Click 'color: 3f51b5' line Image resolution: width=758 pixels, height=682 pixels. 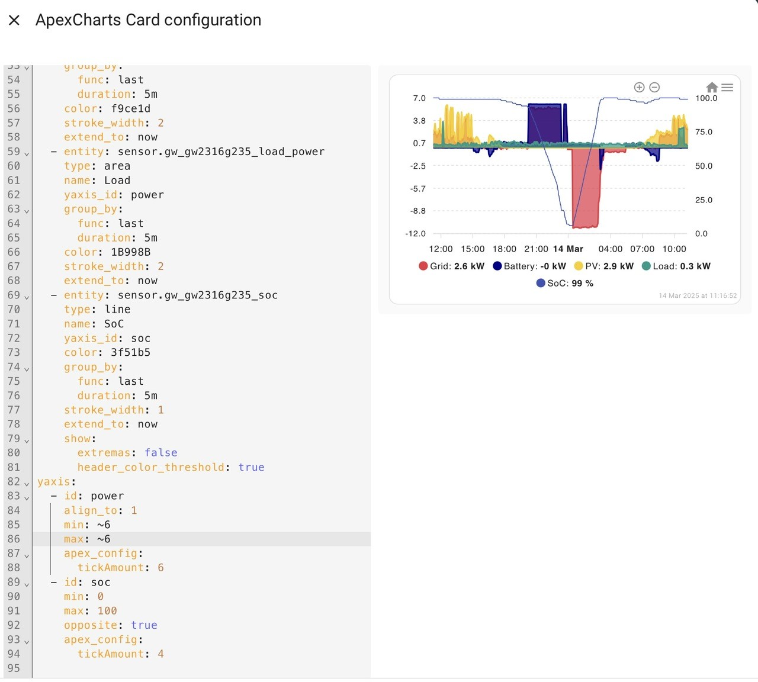pyautogui.click(x=107, y=352)
